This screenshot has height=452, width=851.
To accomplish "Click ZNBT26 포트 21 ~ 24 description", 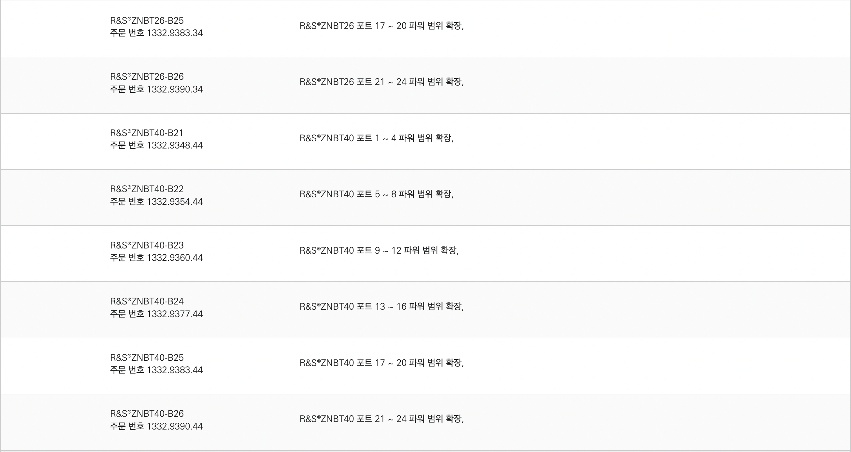I will [x=382, y=82].
